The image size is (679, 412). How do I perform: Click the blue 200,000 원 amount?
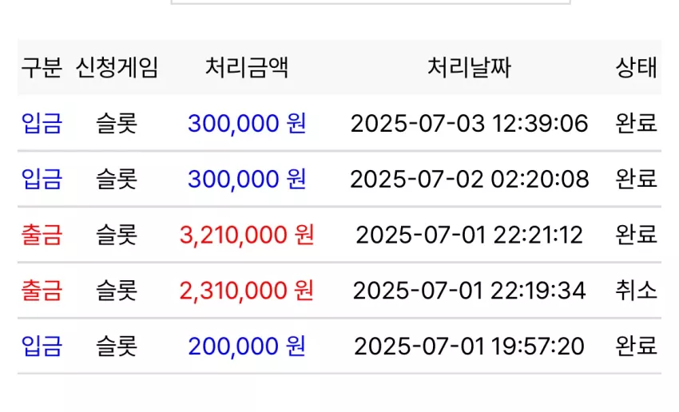pos(247,347)
